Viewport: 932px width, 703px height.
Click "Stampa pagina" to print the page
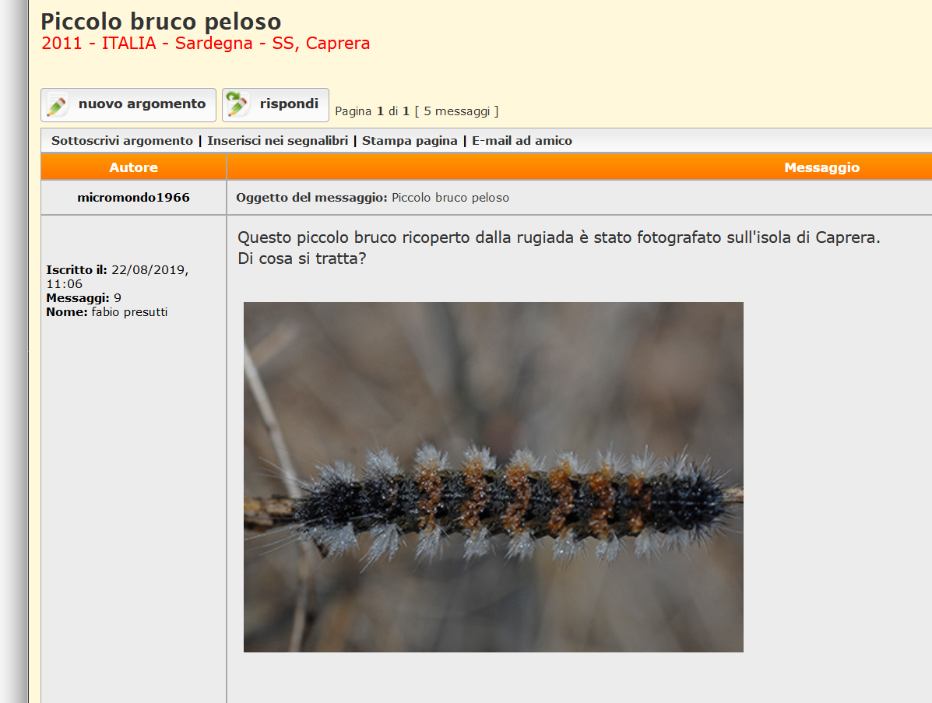[410, 141]
